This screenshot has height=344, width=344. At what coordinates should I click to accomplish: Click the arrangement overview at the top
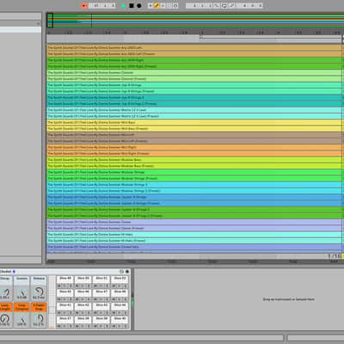click(x=195, y=20)
